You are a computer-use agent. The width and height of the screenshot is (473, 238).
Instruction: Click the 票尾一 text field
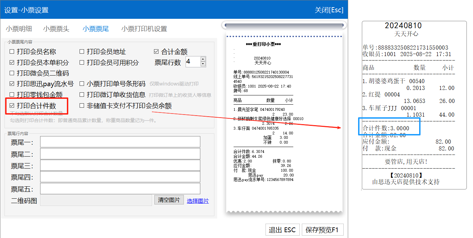pos(120,142)
